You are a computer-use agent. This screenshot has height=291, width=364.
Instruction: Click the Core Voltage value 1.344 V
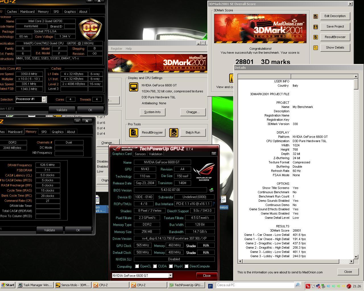(65, 37)
